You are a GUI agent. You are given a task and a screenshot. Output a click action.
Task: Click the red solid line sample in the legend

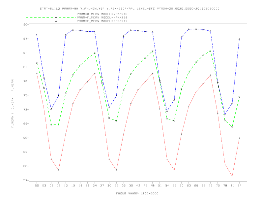[51, 14]
